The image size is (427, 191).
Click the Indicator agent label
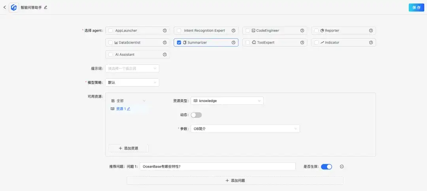(x=332, y=42)
